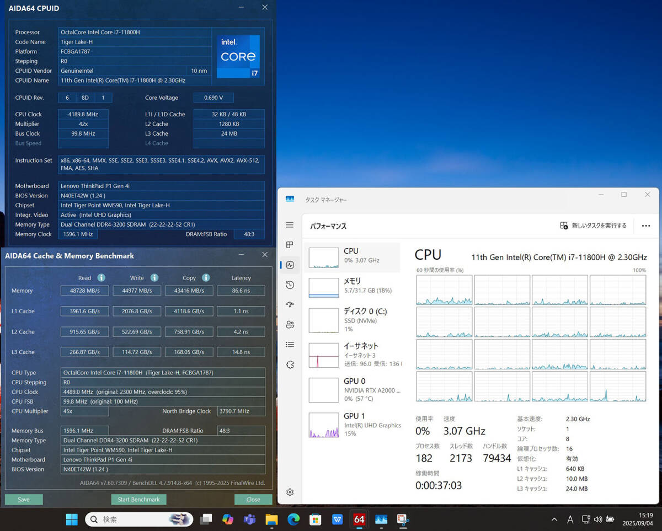Click the info icon next to Read

click(102, 278)
